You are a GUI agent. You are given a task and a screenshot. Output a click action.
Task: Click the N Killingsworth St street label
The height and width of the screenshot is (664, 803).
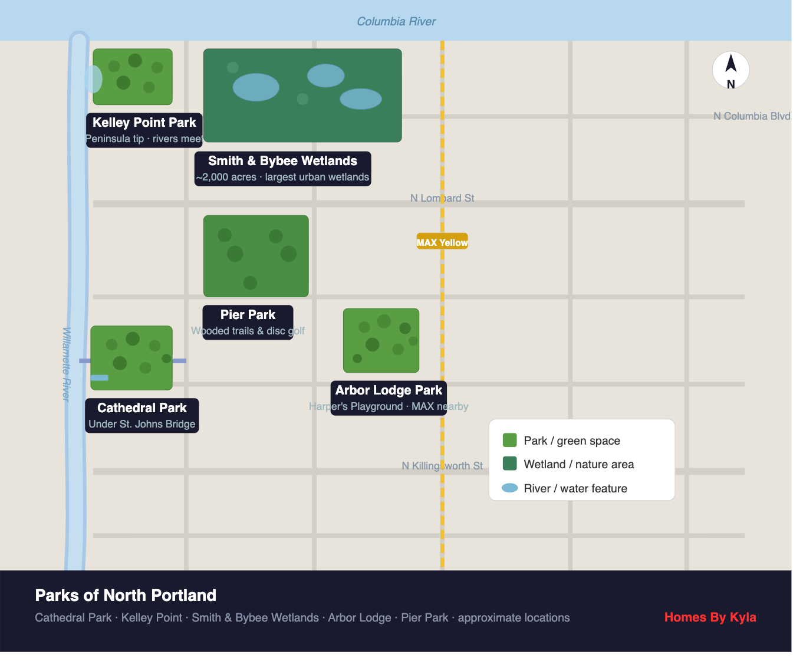coord(442,466)
